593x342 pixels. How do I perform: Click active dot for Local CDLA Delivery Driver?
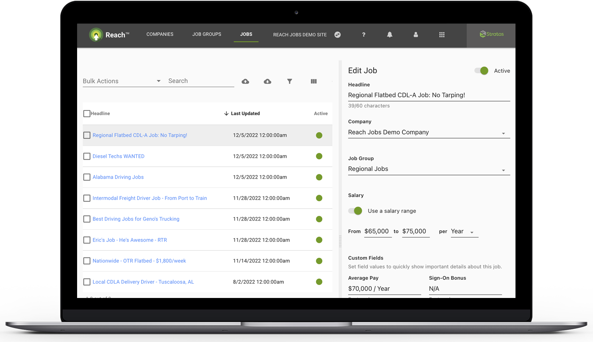[319, 282]
